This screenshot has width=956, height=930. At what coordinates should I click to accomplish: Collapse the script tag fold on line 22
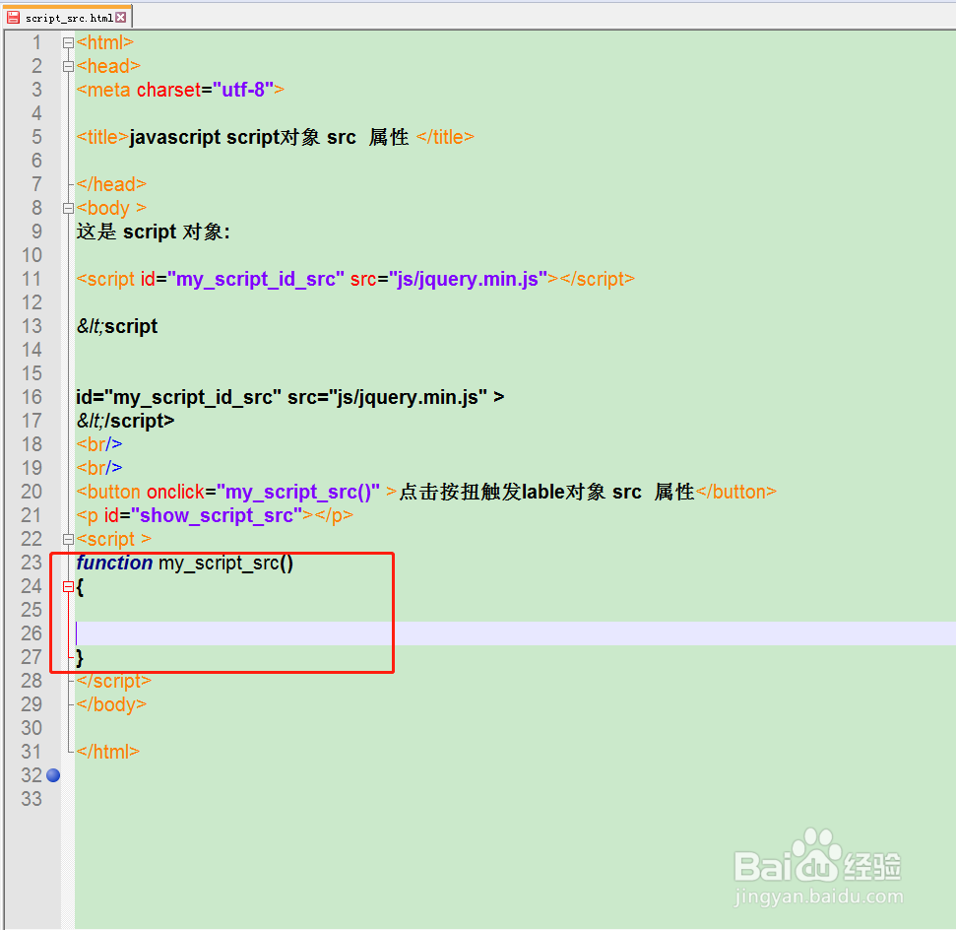(68, 540)
